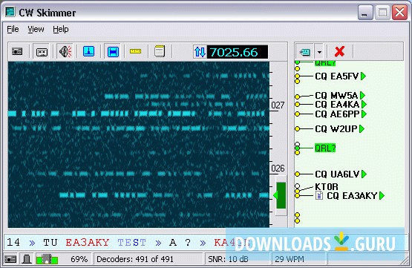Click the 7025.66 frequency display

(238, 52)
